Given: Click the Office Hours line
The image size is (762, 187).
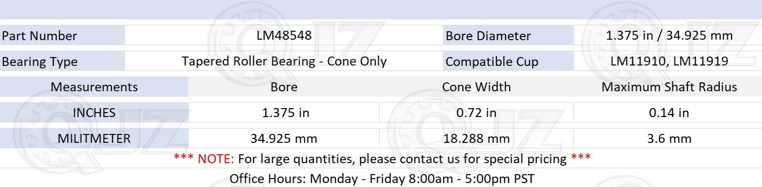Looking at the screenshot, I should click(x=382, y=179).
